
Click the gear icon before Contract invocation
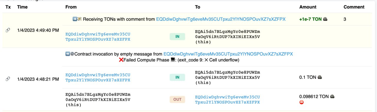72,54
